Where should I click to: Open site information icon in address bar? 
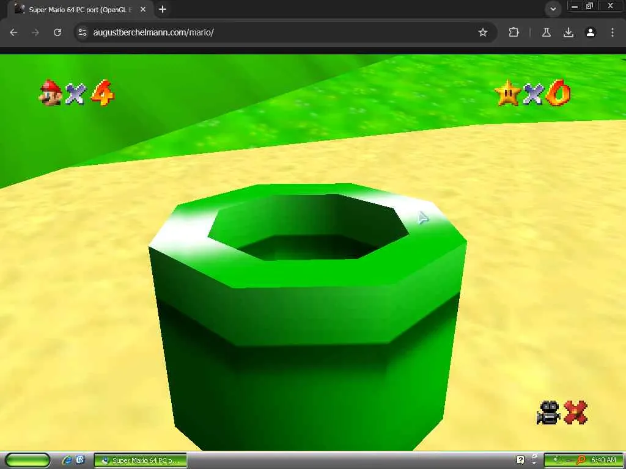click(83, 32)
